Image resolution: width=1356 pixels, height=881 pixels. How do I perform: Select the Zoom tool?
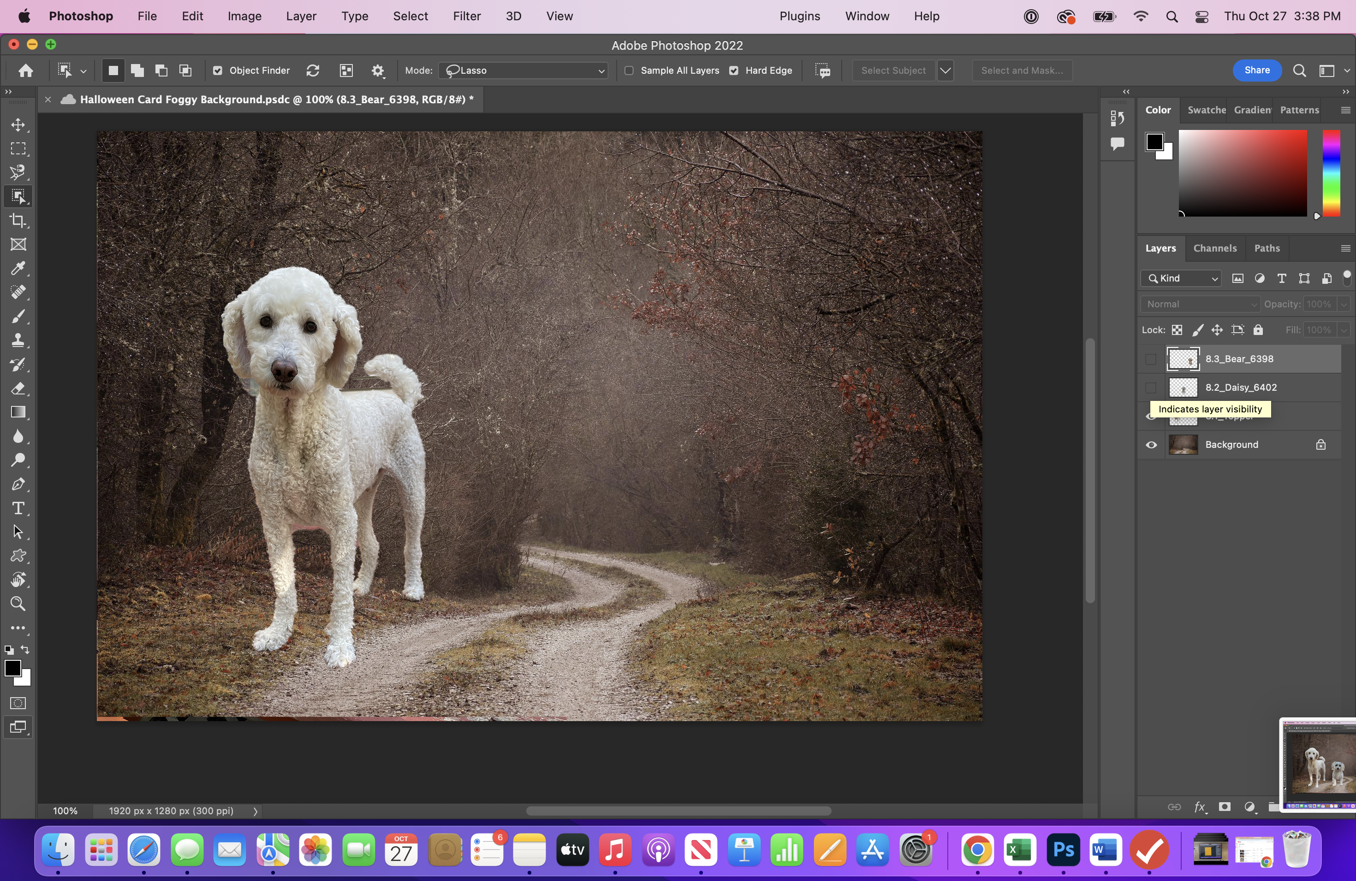[18, 604]
